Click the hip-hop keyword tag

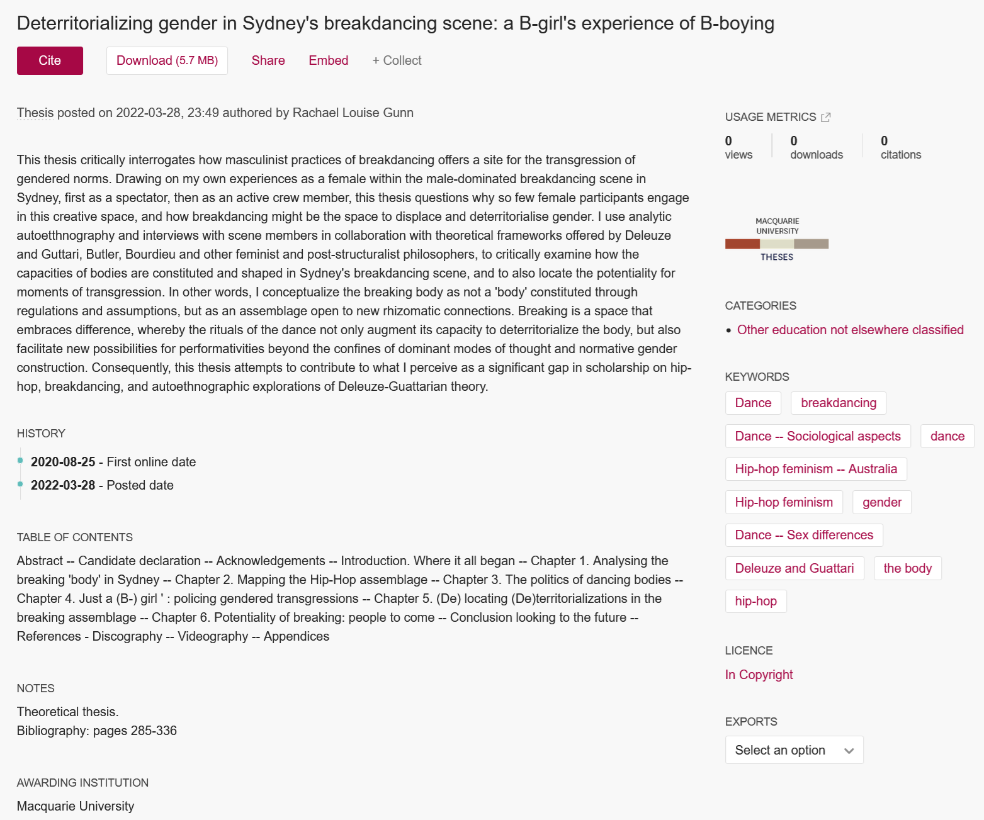pos(755,601)
